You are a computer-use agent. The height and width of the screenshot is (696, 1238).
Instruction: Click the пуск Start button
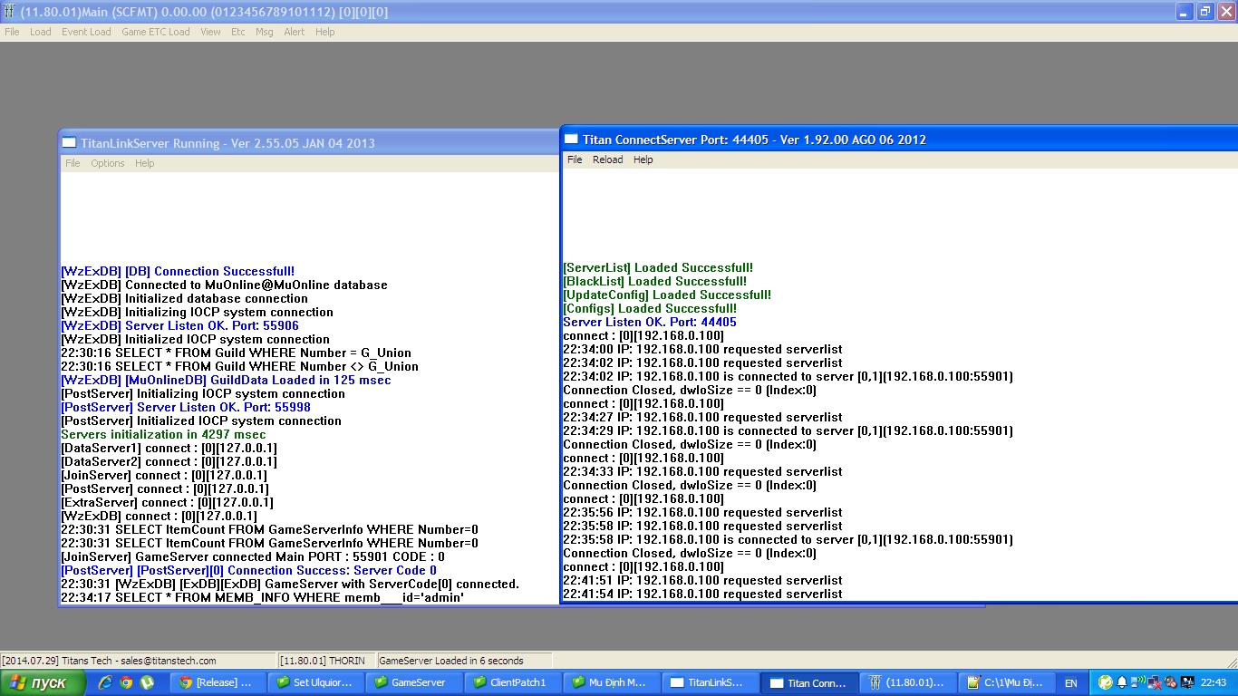[43, 682]
